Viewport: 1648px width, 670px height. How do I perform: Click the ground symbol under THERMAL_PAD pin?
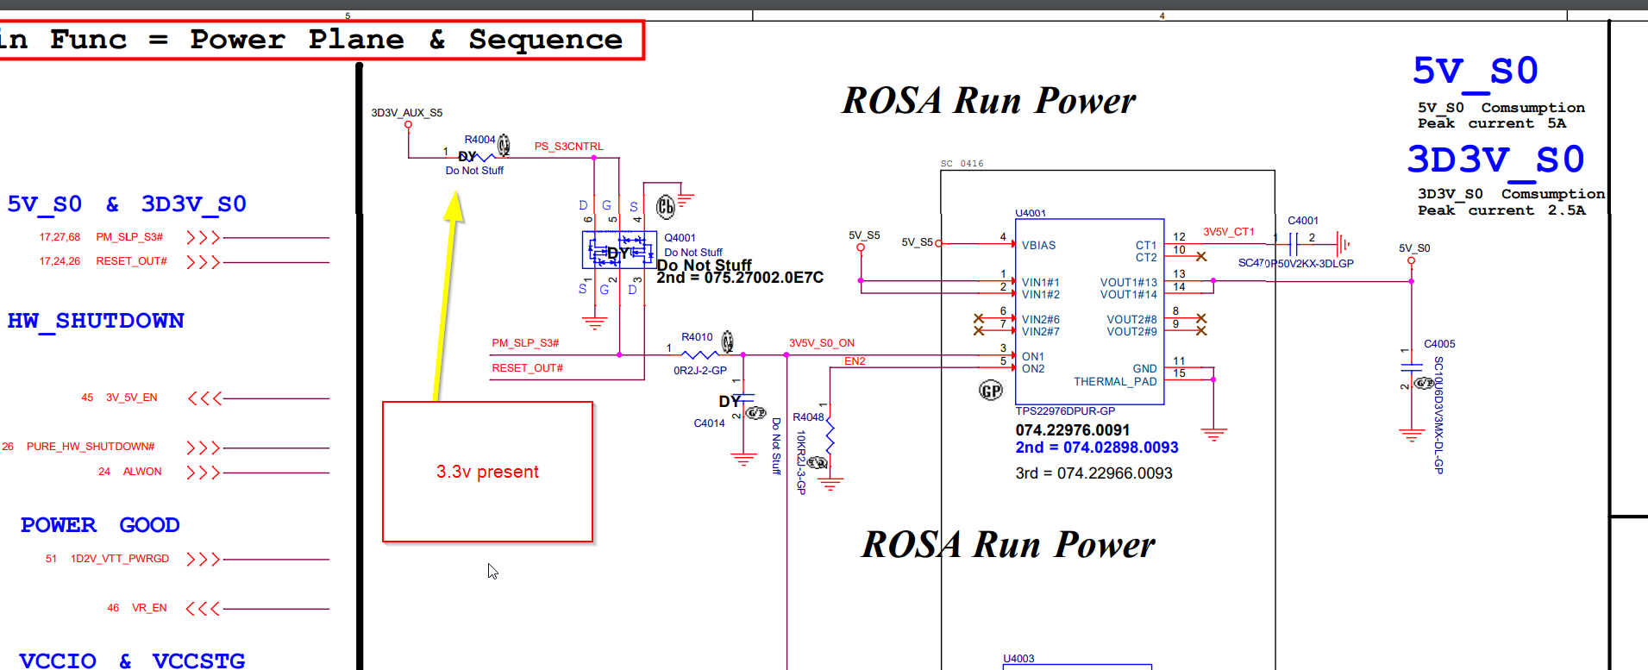point(1213,435)
